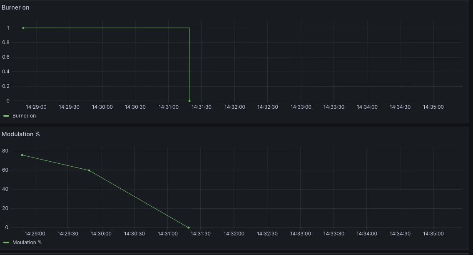Click the Burner on legend color swatch
The height and width of the screenshot is (255, 473).
click(6, 116)
